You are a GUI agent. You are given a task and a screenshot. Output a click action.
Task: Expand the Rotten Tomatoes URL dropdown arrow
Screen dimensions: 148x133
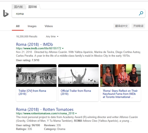click(76, 113)
